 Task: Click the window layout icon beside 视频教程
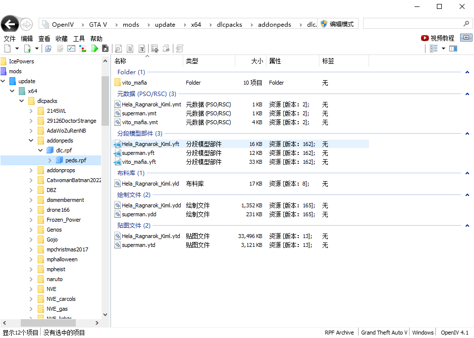click(466, 38)
